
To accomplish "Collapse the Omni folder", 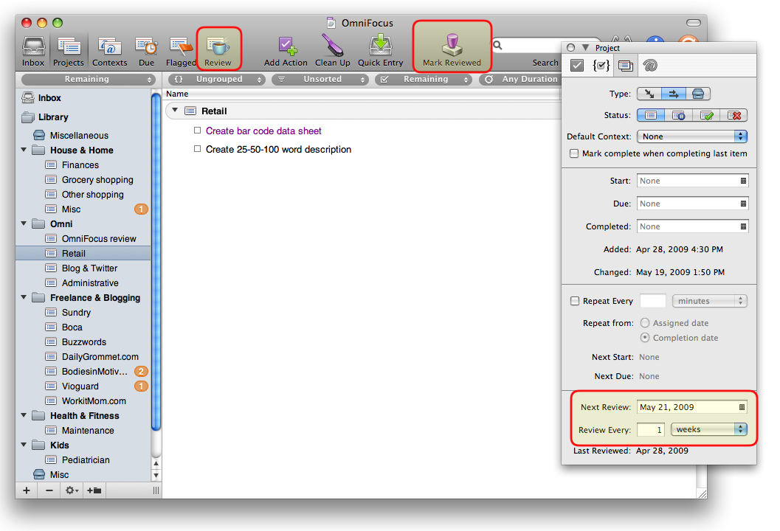I will point(24,223).
